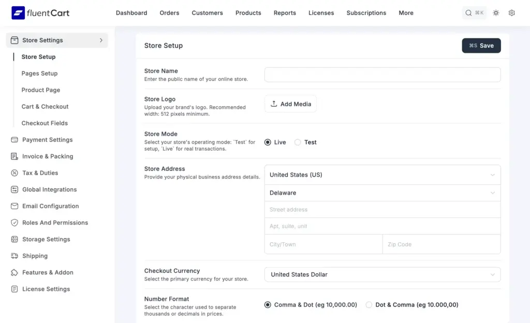This screenshot has height=323, width=530.
Task: Open search with magnifier icon
Action: pos(468,13)
